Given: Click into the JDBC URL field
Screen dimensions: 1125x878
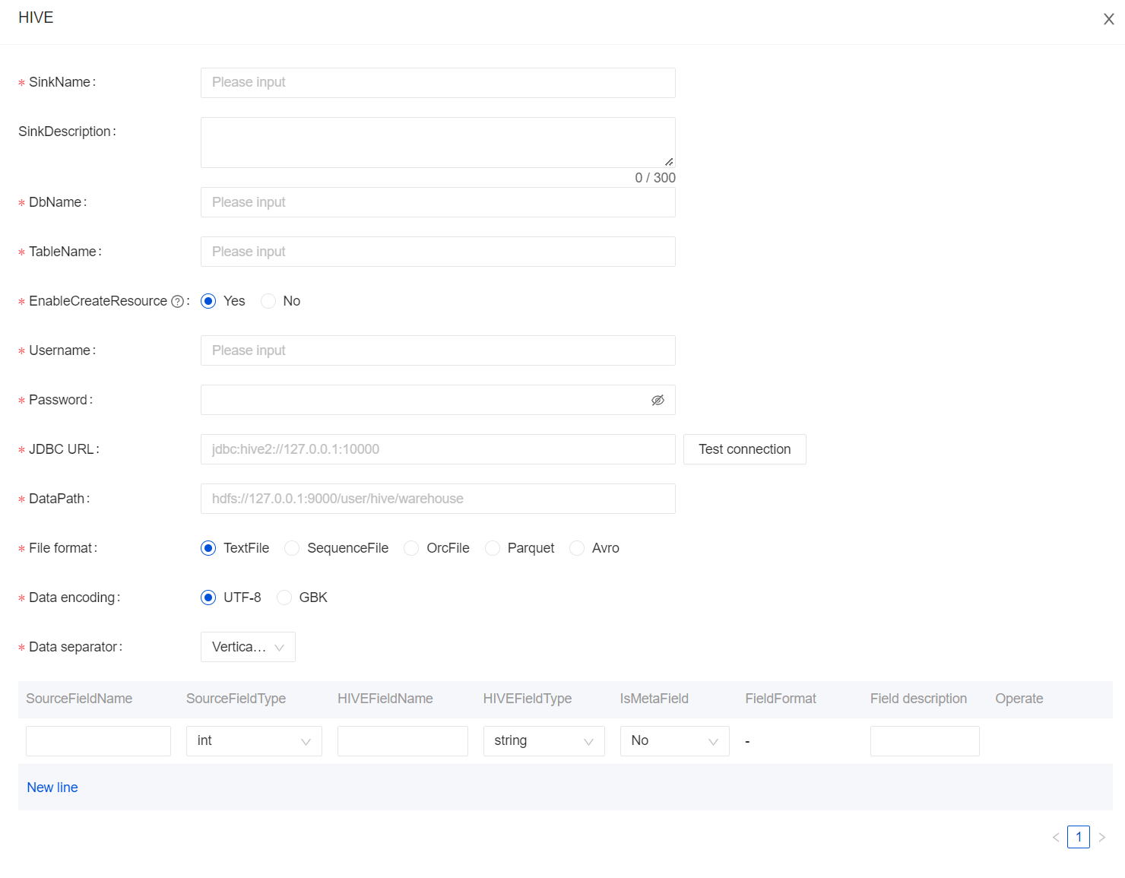Looking at the screenshot, I should coord(438,449).
